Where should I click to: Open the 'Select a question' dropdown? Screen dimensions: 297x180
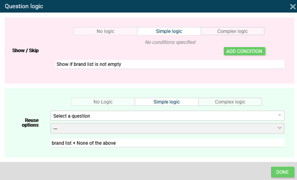tap(164, 116)
